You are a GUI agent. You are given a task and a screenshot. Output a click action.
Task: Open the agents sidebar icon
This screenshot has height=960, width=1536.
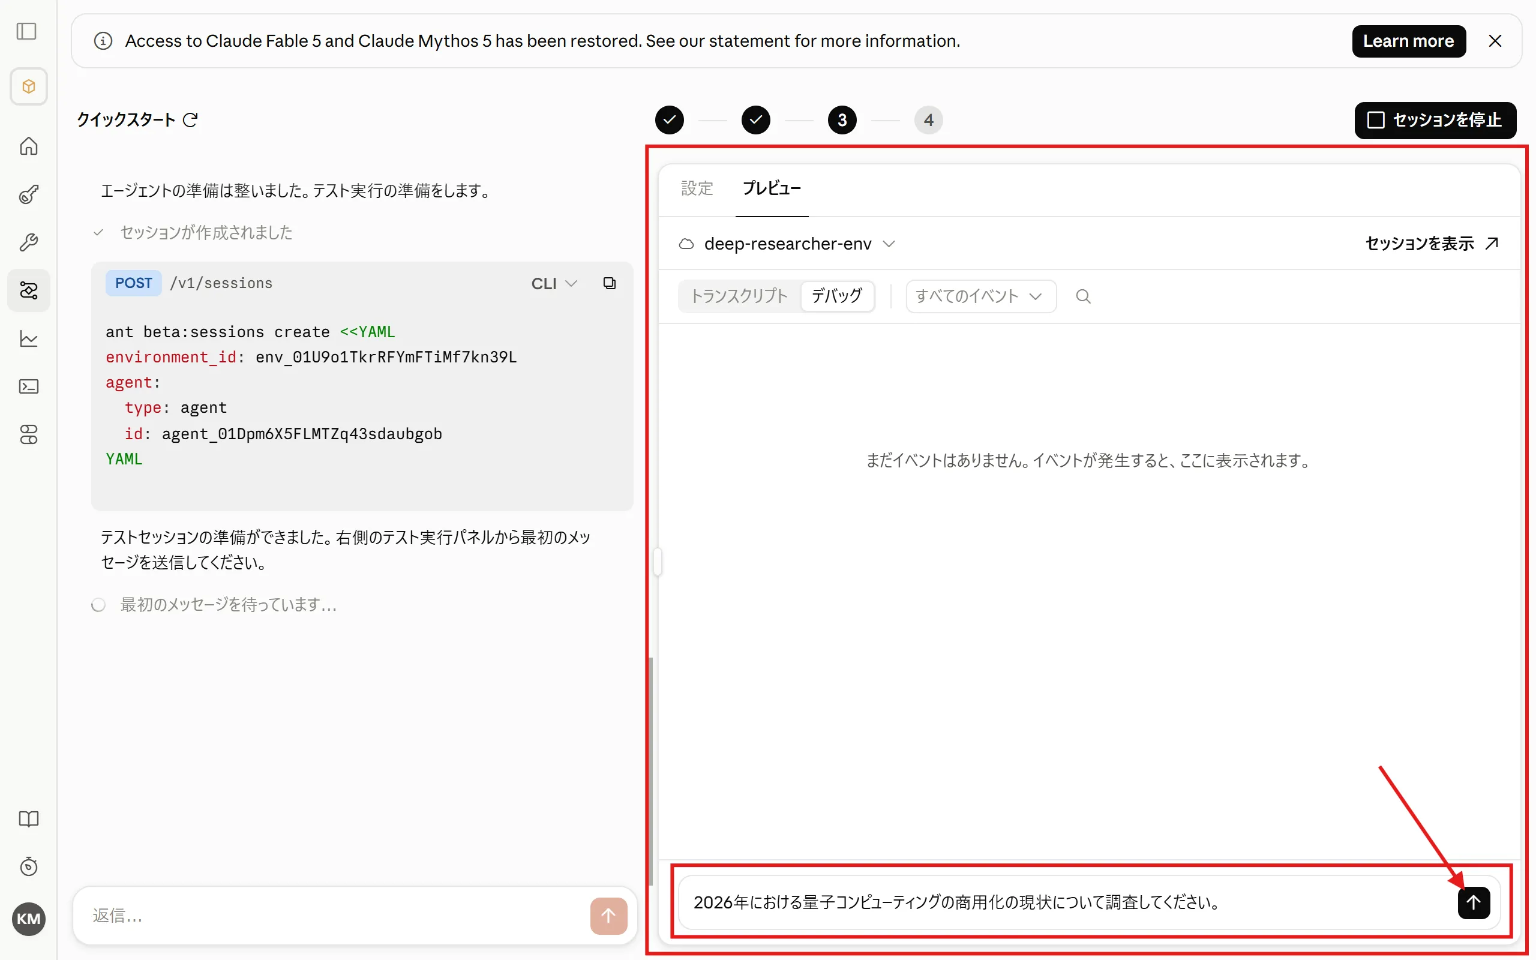click(x=29, y=291)
